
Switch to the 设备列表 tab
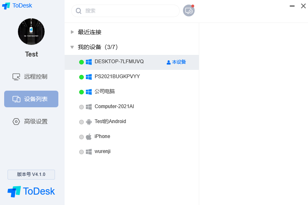tap(31, 99)
